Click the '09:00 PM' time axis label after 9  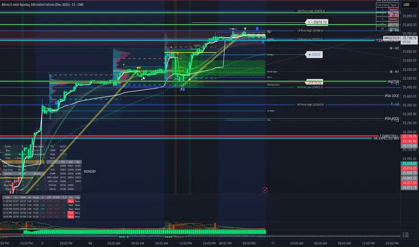(x=66, y=243)
